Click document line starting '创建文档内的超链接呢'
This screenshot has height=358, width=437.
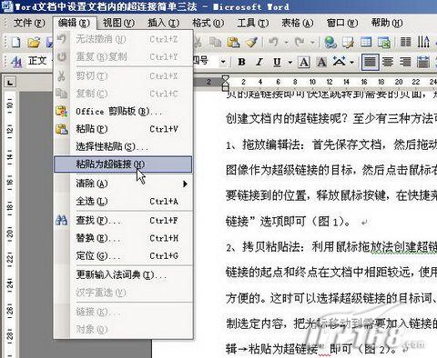[330, 119]
